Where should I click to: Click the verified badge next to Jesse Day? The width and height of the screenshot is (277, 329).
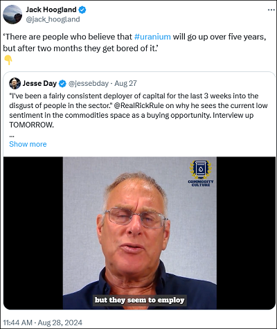click(62, 84)
